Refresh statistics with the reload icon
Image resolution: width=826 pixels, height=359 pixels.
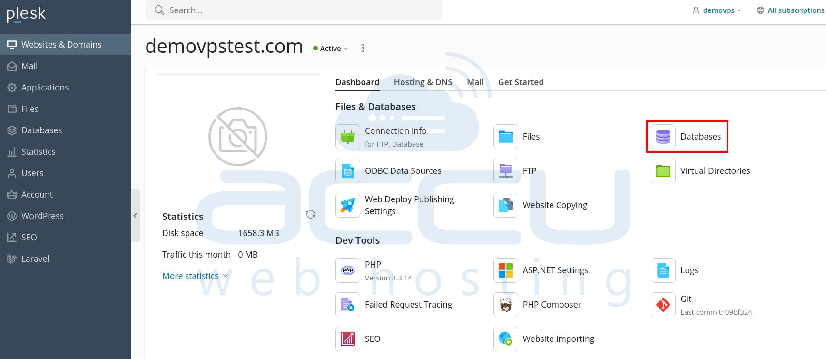tap(311, 215)
